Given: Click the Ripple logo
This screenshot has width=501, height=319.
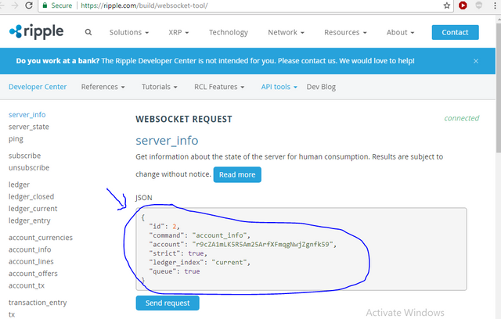Looking at the screenshot, I should click(x=37, y=31).
